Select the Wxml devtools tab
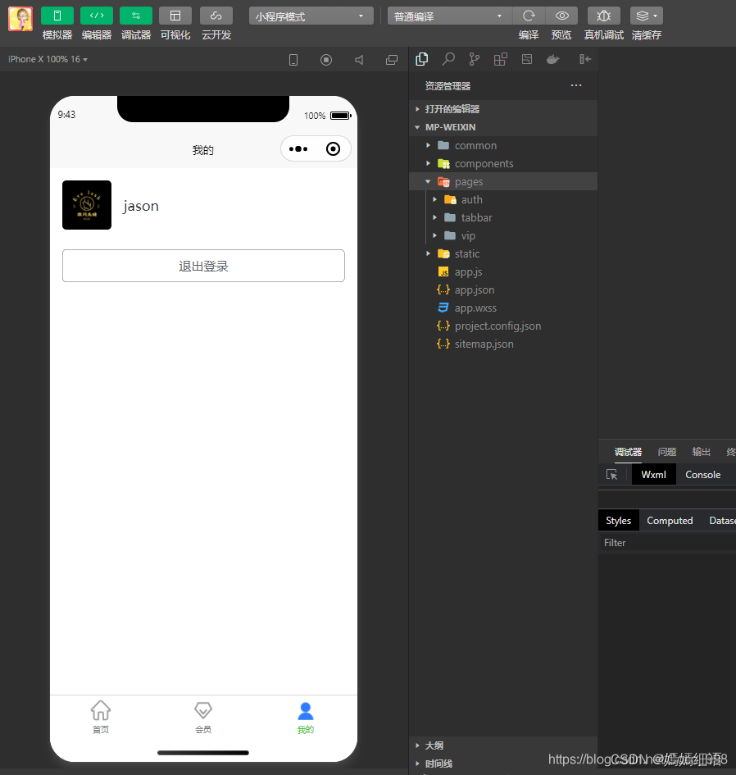The image size is (736, 775). [653, 475]
